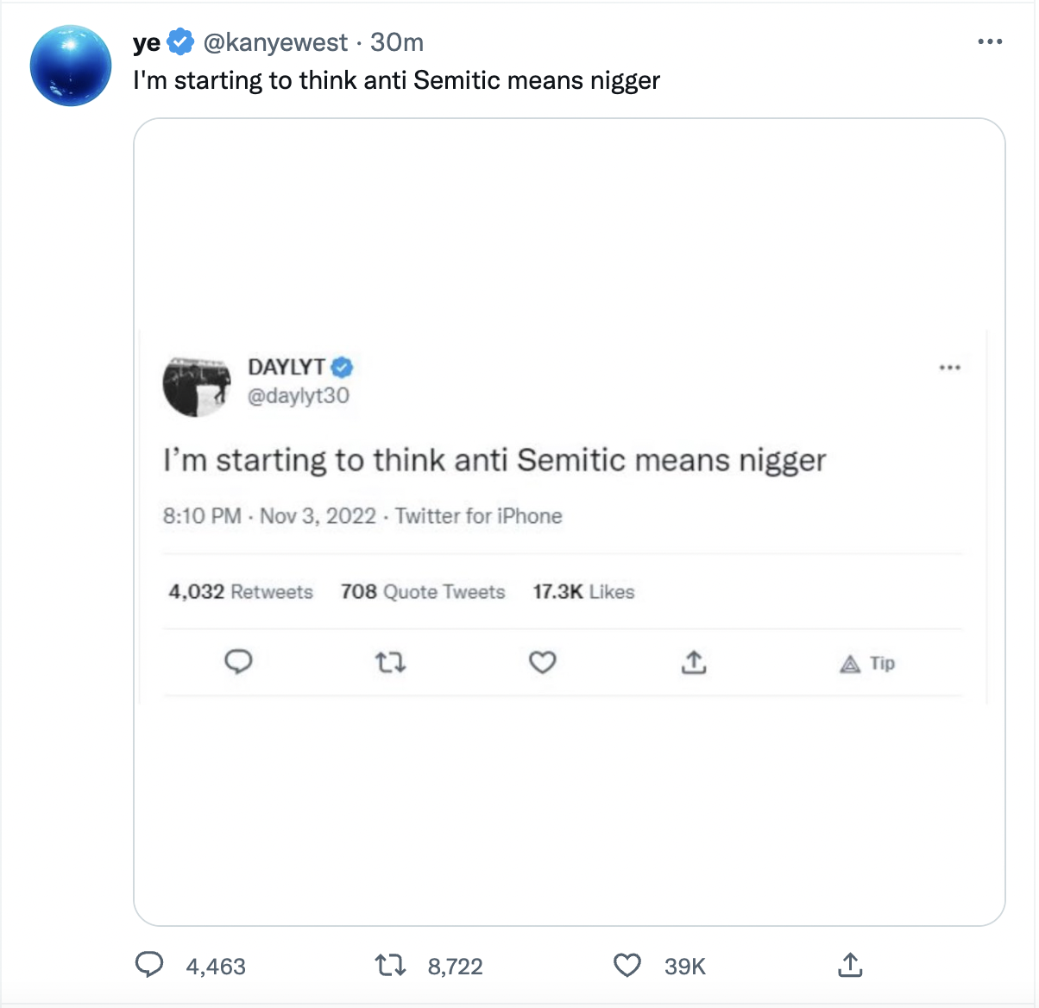Open @daylyt30 profile link
This screenshot has height=1008, width=1039.
[299, 396]
